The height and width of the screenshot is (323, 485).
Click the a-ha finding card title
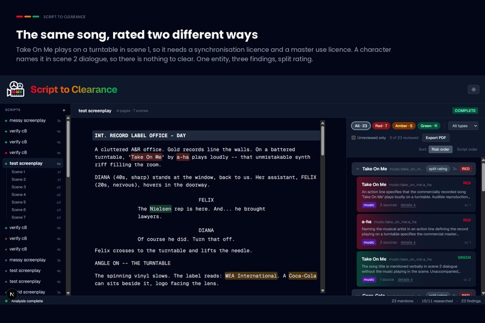tap(366, 221)
